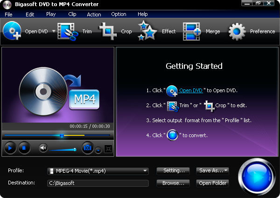Image resolution: width=280 pixels, height=198 pixels.
Task: Click the Open DVD disc icon in step 1
Action: [x=172, y=91]
